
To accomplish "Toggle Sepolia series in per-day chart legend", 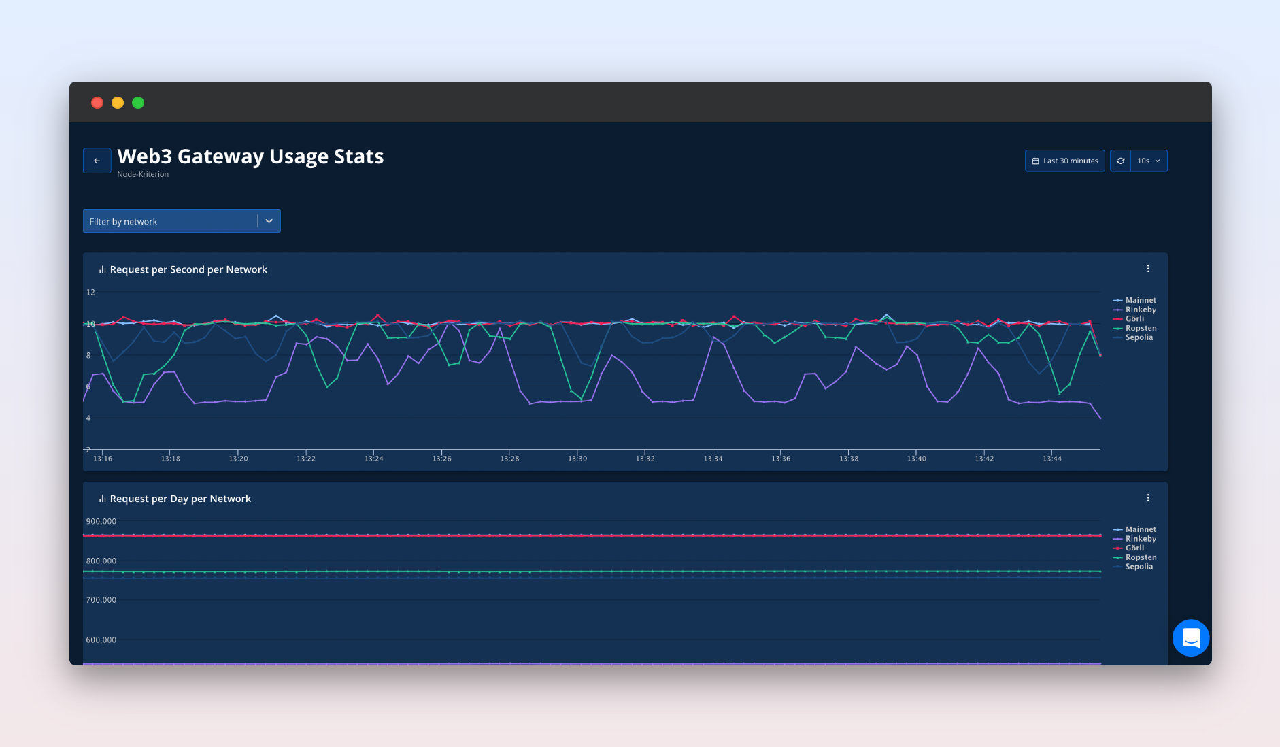I will (1139, 567).
